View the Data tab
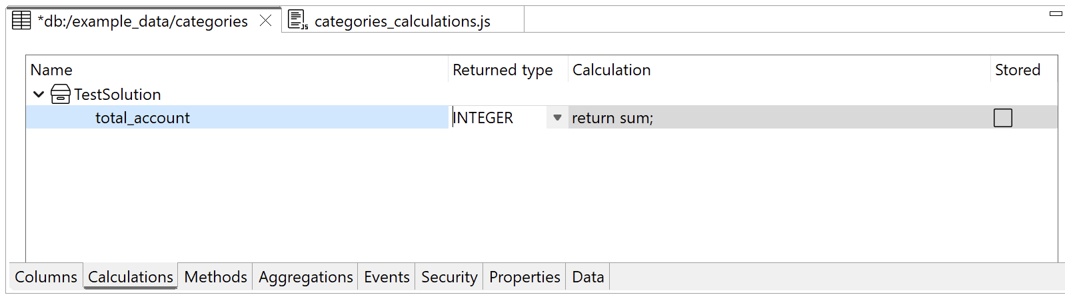This screenshot has height=297, width=1065. click(588, 277)
